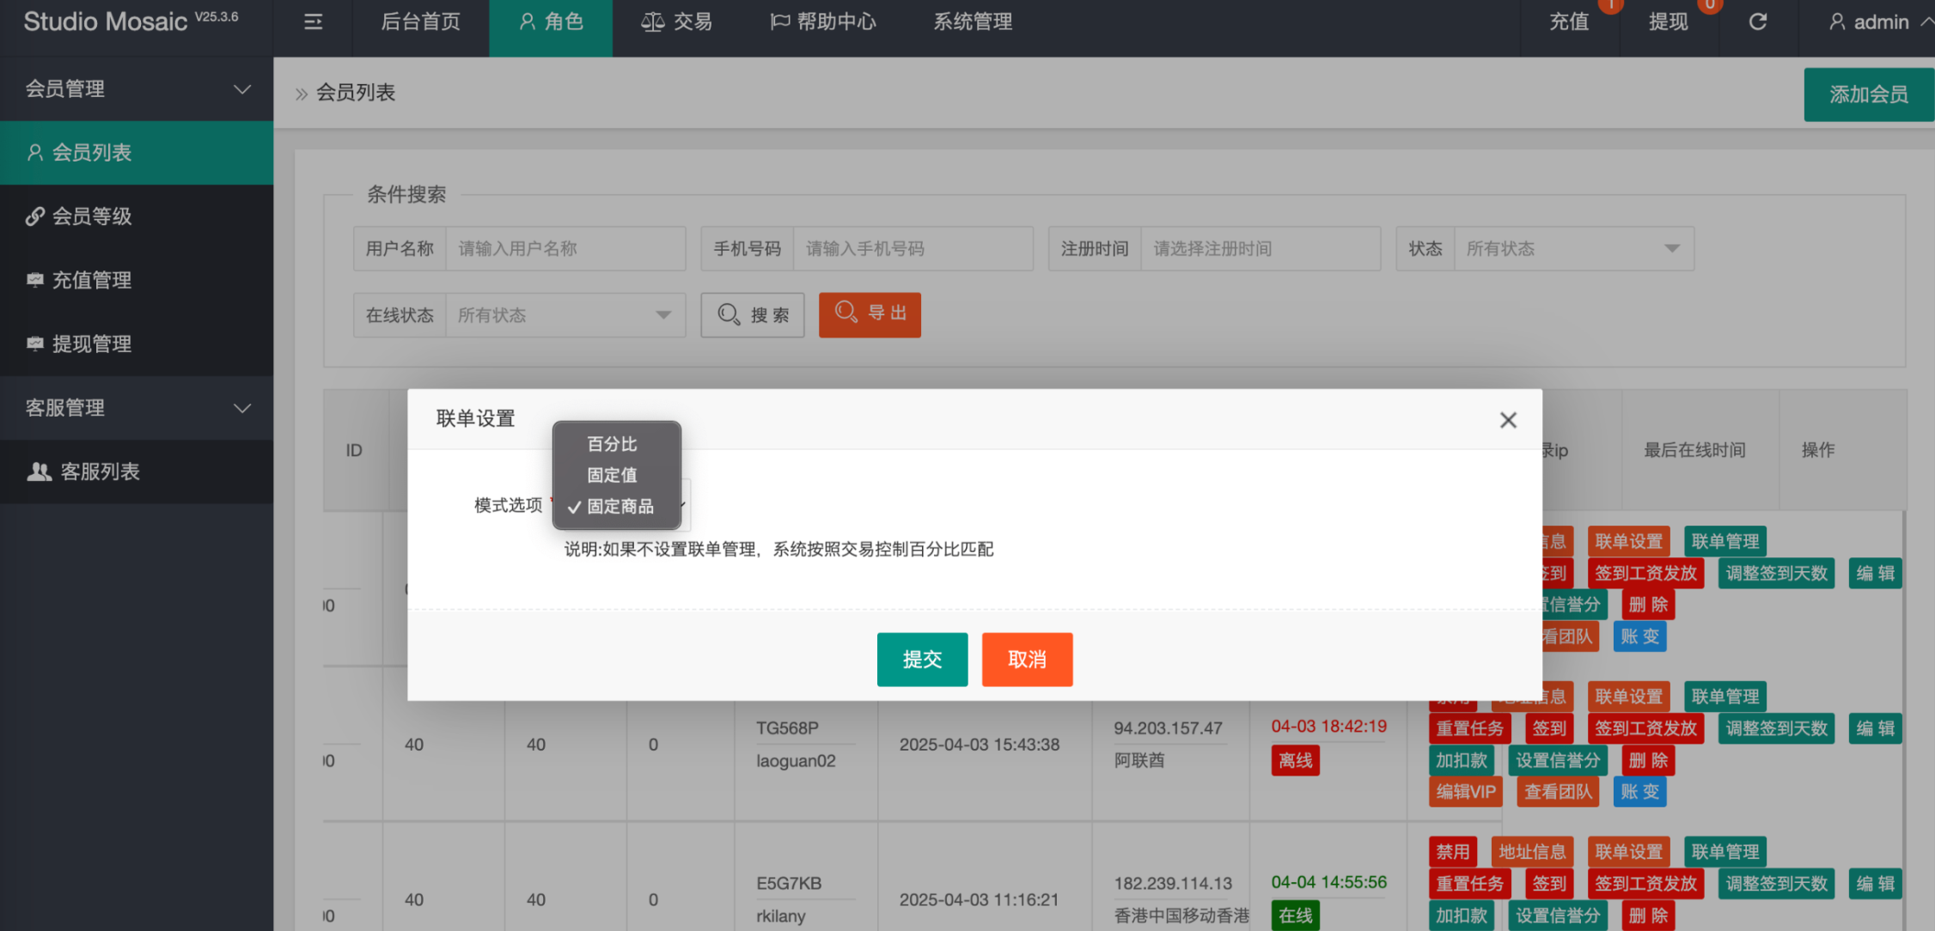Open 提现管理 in the sidebar
Screen dimensions: 1935x931
coord(92,344)
